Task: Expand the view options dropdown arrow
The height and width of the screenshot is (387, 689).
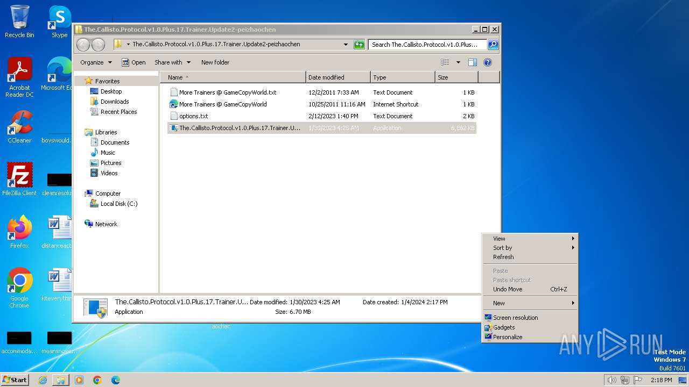Action: [x=458, y=62]
